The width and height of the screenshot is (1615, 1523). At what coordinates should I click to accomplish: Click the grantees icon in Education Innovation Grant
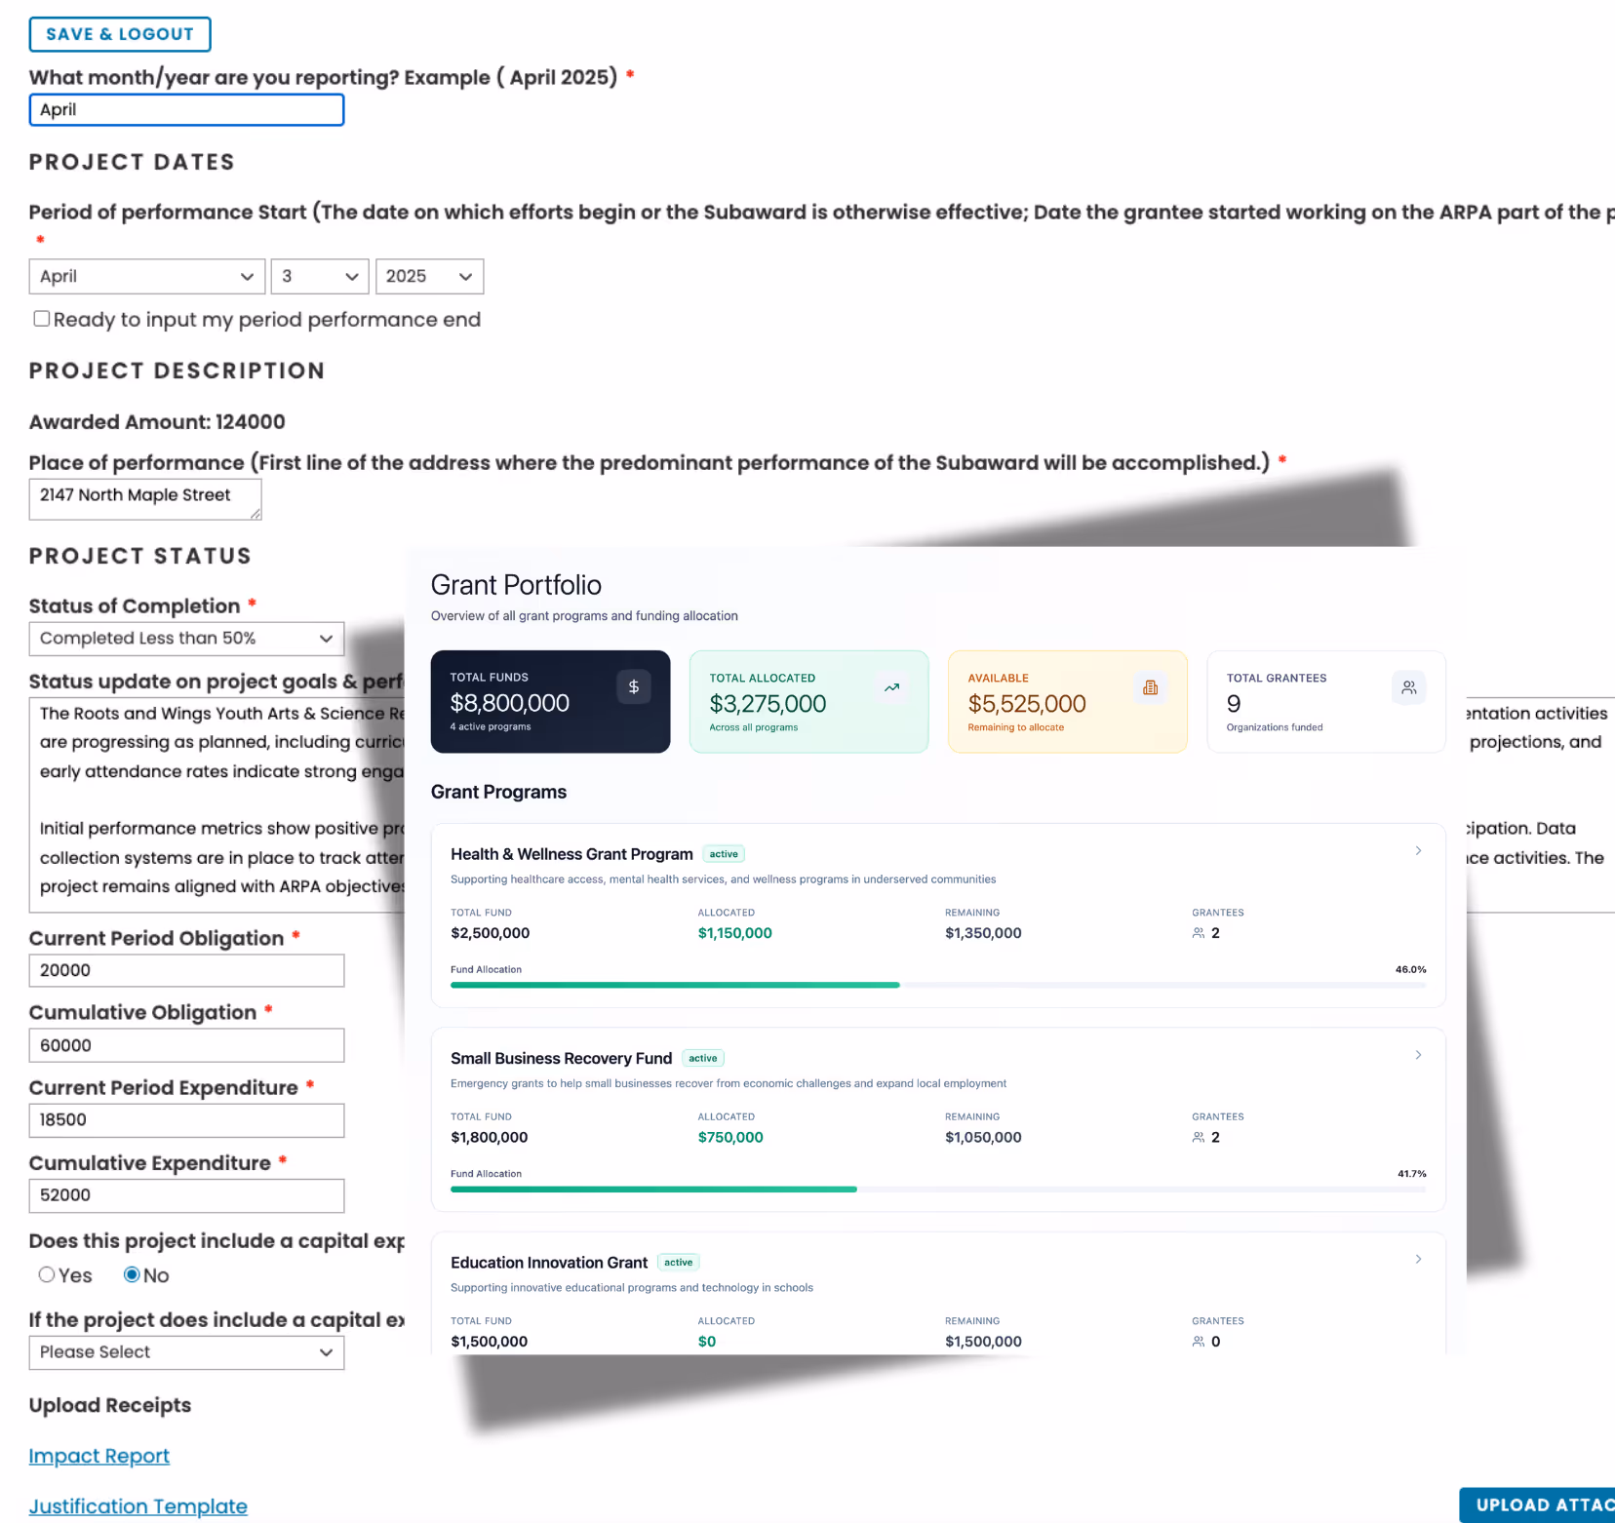point(1198,1341)
